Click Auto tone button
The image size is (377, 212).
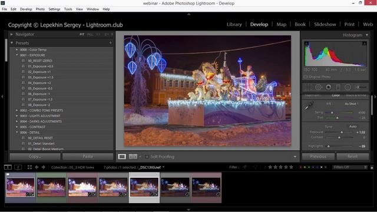pos(353,127)
